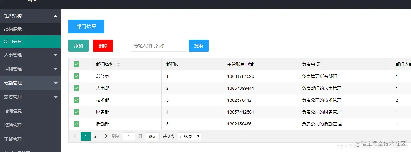Uncheck the checkbox for 财务部 row
This screenshot has height=152, width=411.
(76, 112)
